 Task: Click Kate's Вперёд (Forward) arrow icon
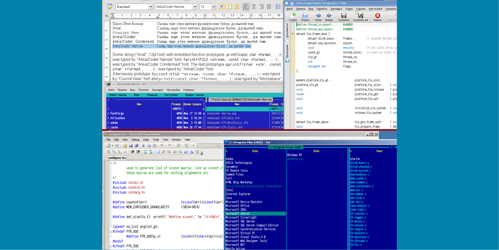coord(329,17)
